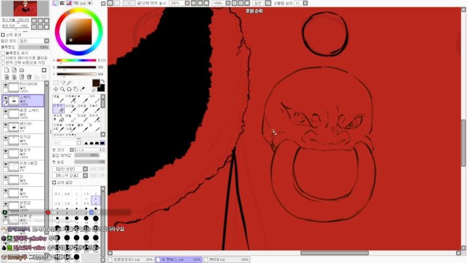Hide the 스케치 layer
The image size is (467, 263).
point(5,98)
